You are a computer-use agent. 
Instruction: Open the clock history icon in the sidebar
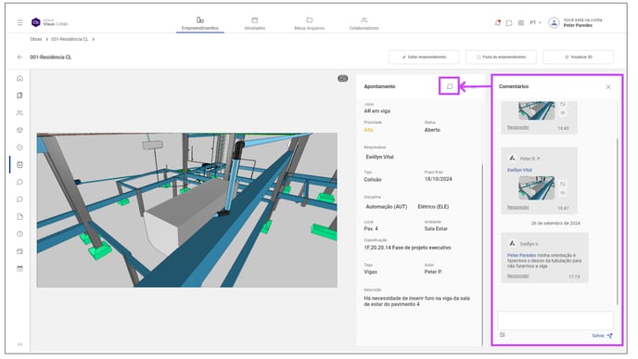[19, 234]
